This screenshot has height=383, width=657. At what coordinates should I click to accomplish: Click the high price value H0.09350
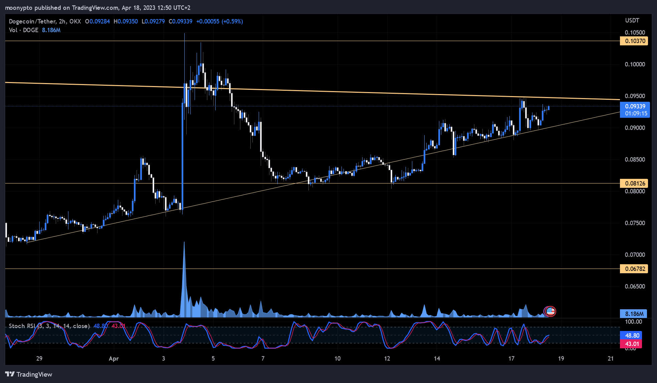(x=126, y=21)
